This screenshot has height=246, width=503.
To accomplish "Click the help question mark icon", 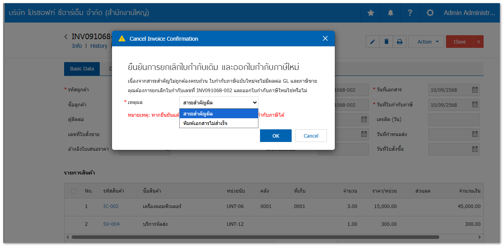I will (410, 13).
